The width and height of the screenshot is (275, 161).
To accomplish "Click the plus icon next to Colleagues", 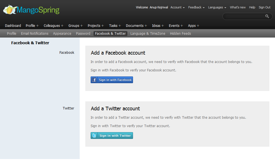I will tap(62, 26).
